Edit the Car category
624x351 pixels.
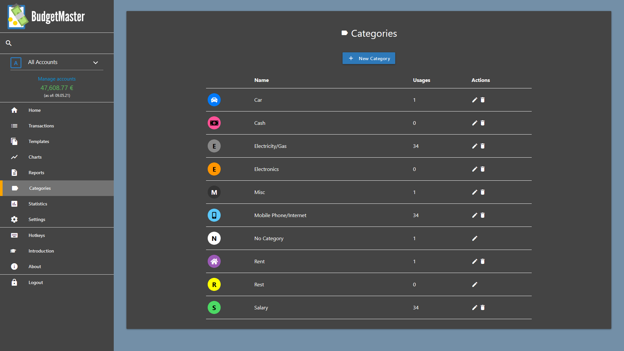(474, 100)
